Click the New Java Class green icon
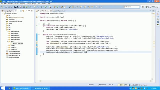This screenshot has width=160, height=90. tap(57, 7)
